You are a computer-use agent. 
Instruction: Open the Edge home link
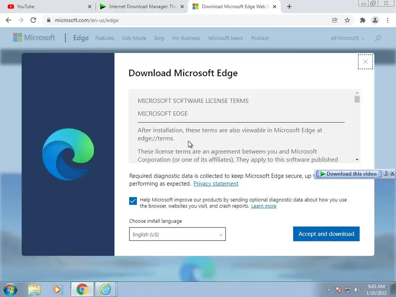pyautogui.click(x=81, y=38)
